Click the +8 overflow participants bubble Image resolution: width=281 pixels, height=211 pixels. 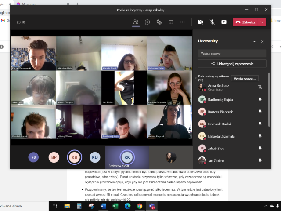(x=33, y=157)
